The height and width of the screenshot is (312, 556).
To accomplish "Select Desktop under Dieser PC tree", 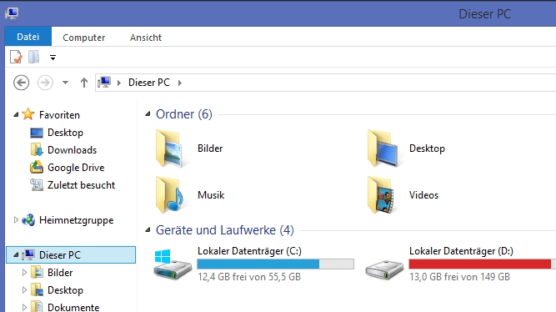I will (x=65, y=290).
